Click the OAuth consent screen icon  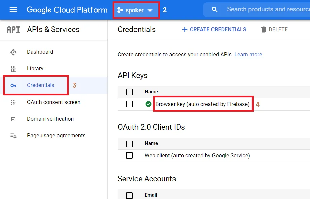(13, 102)
